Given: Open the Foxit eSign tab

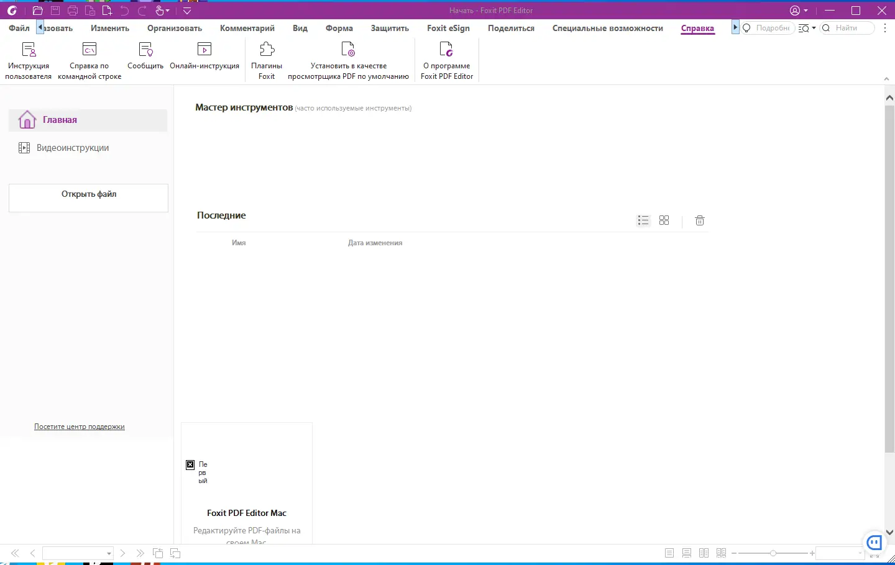Looking at the screenshot, I should click(448, 29).
